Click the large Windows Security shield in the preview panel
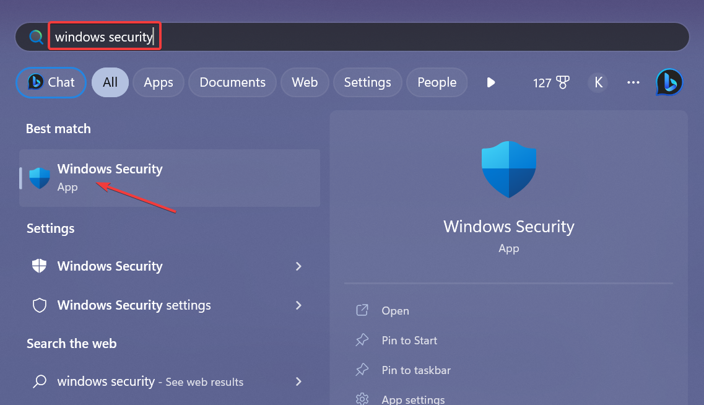This screenshot has height=405, width=704. tap(508, 168)
